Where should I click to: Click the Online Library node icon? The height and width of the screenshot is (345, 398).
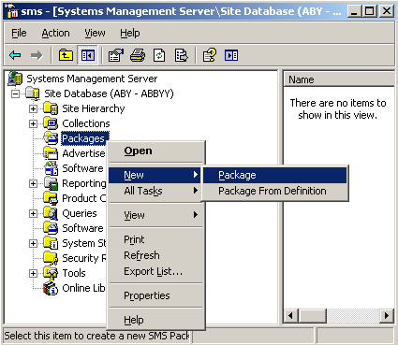coord(51,288)
